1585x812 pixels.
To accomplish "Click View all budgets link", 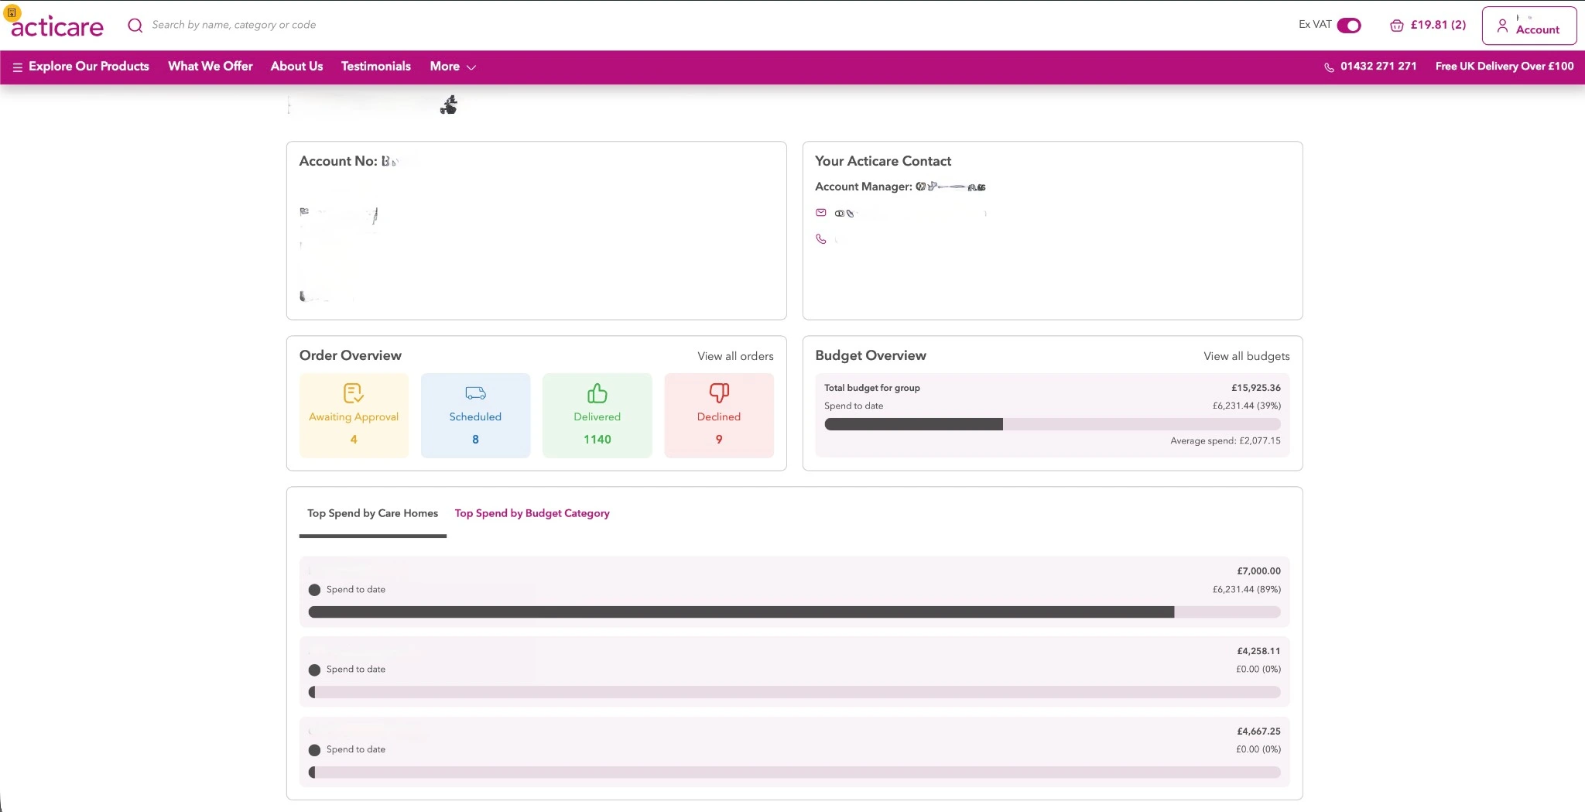I will tap(1247, 356).
